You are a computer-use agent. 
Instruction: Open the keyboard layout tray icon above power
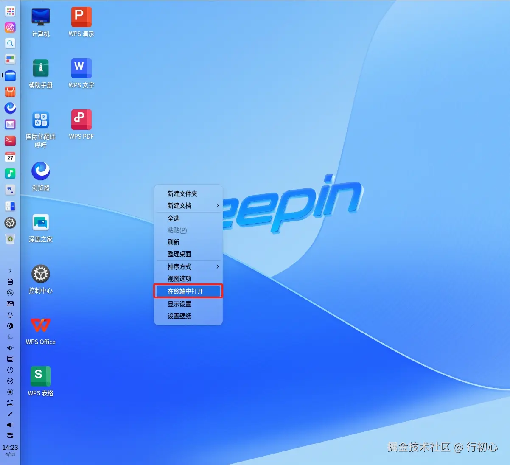[x=10, y=359]
